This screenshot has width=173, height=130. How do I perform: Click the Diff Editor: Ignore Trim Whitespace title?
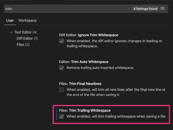(89, 35)
